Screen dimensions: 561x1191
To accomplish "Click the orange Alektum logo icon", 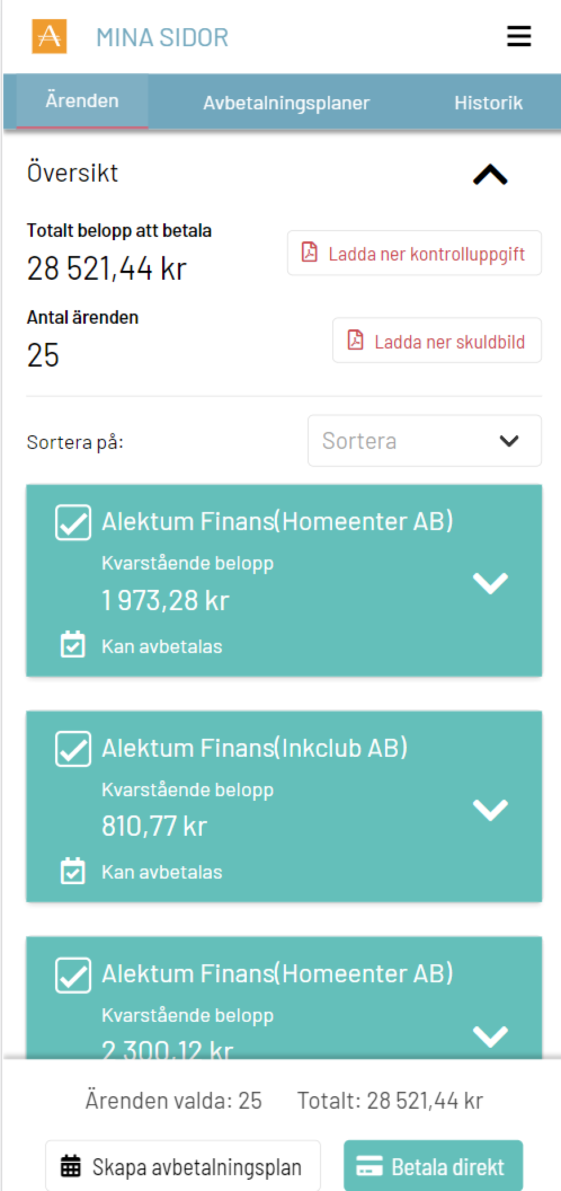I will click(50, 37).
